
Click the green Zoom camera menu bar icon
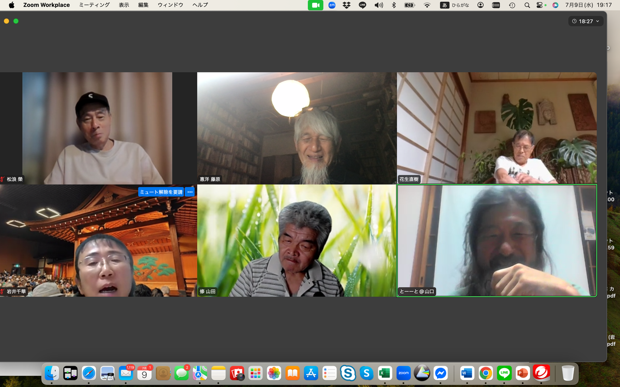pos(315,5)
